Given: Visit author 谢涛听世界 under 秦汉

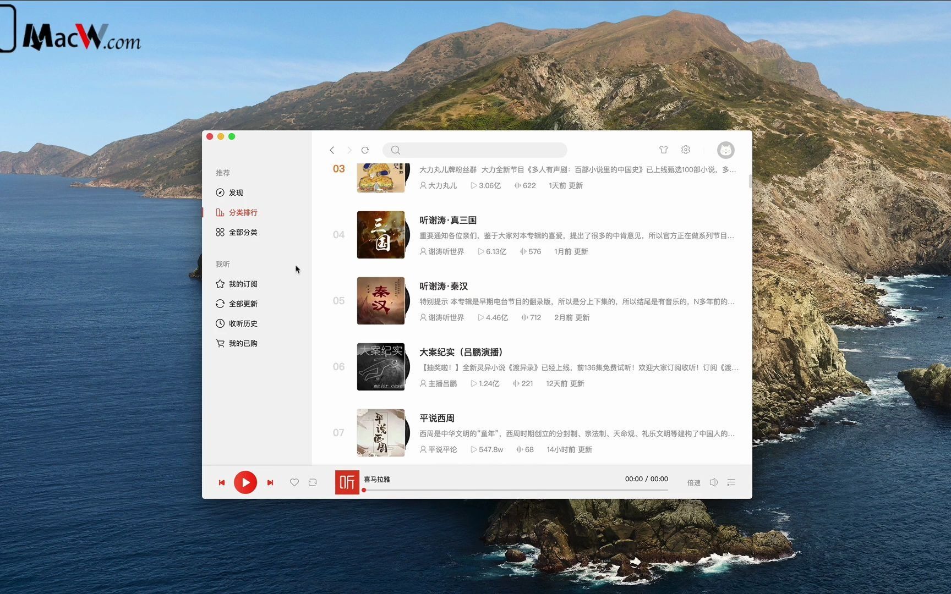Looking at the screenshot, I should point(442,317).
